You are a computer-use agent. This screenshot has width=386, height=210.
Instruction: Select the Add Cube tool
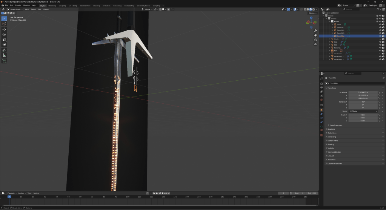coord(5,61)
